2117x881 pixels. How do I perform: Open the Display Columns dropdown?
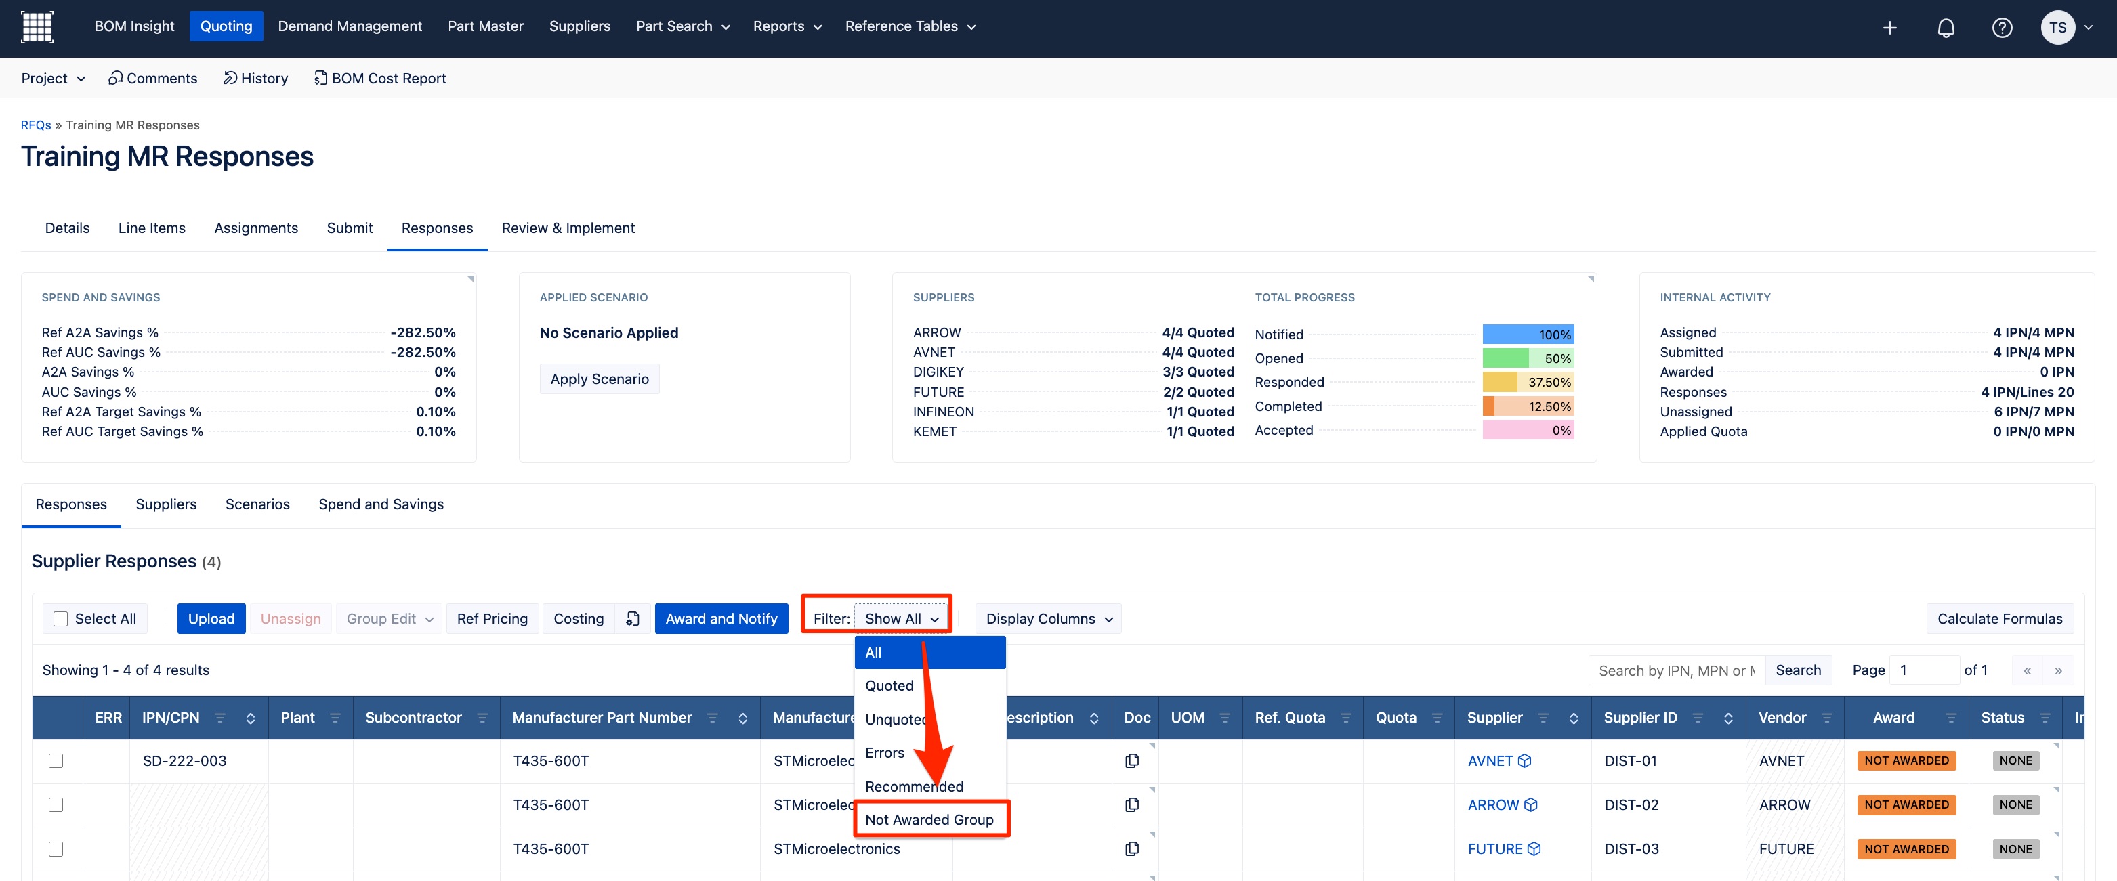click(x=1049, y=619)
